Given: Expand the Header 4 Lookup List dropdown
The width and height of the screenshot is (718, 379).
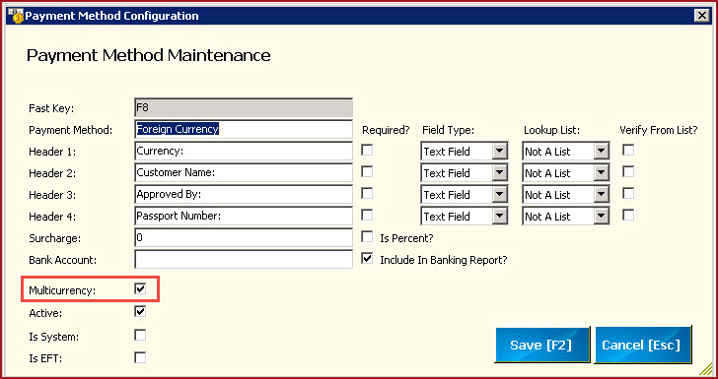Looking at the screenshot, I should click(602, 217).
